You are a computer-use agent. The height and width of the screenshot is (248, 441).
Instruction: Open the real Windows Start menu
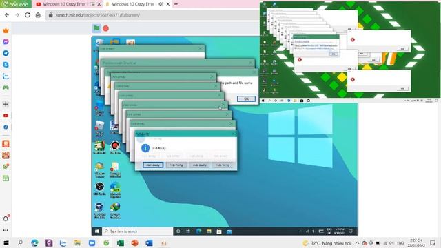click(6, 242)
